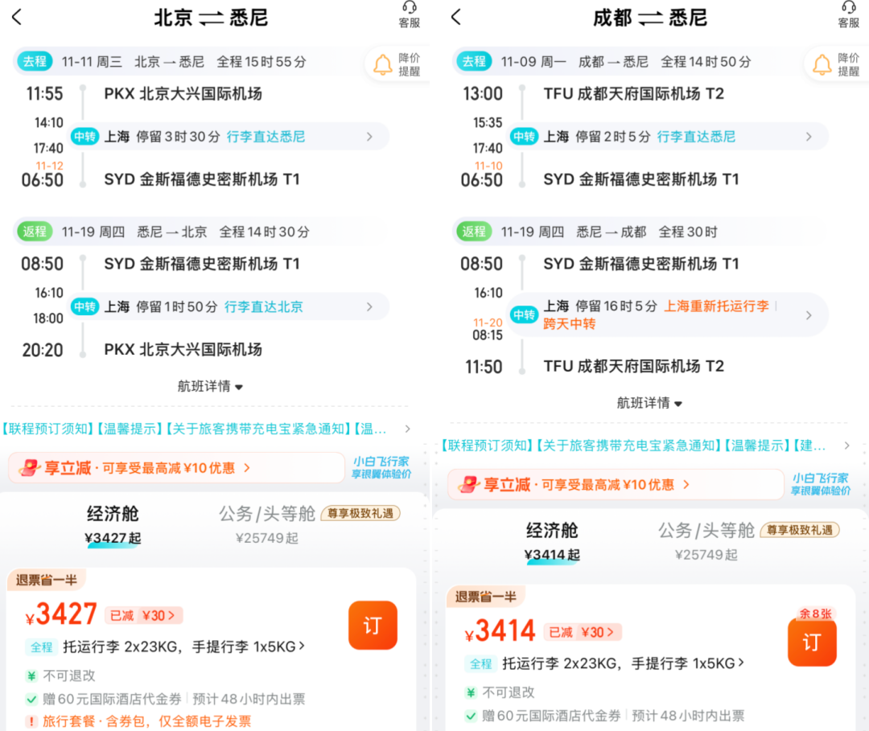
Task: Tap the warning icon beside 旅行套餐
Action: (x=31, y=721)
